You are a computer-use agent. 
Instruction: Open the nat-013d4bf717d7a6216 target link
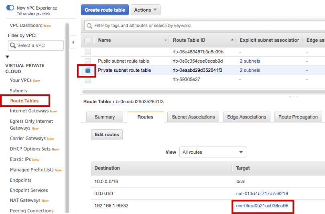click(x=262, y=194)
